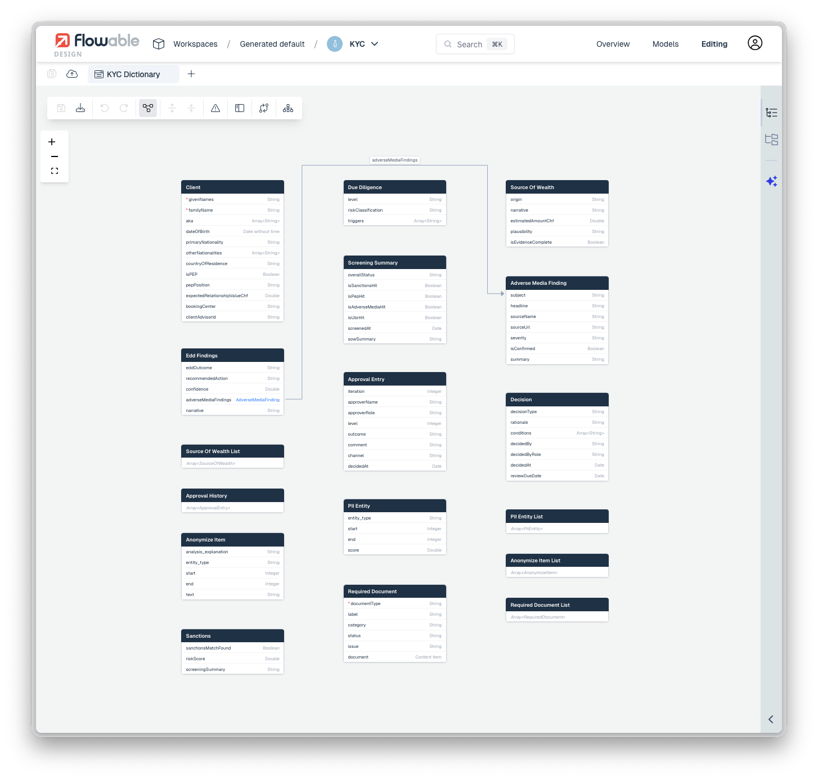
Task: Select the Due Diligence entity header
Action: (394, 187)
